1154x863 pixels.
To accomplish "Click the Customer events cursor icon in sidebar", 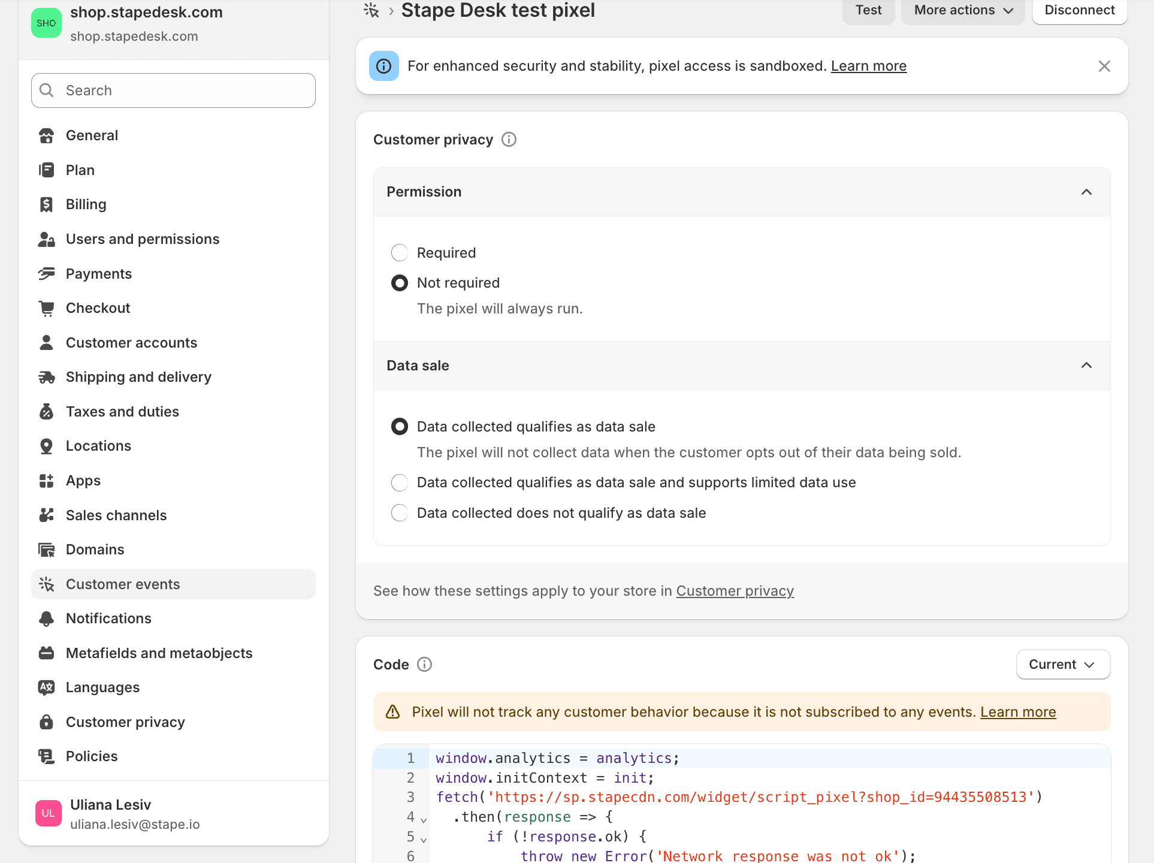I will pyautogui.click(x=46, y=584).
